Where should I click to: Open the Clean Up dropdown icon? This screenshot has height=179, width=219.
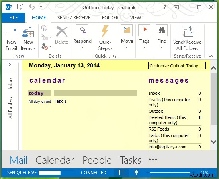coord(46,37)
